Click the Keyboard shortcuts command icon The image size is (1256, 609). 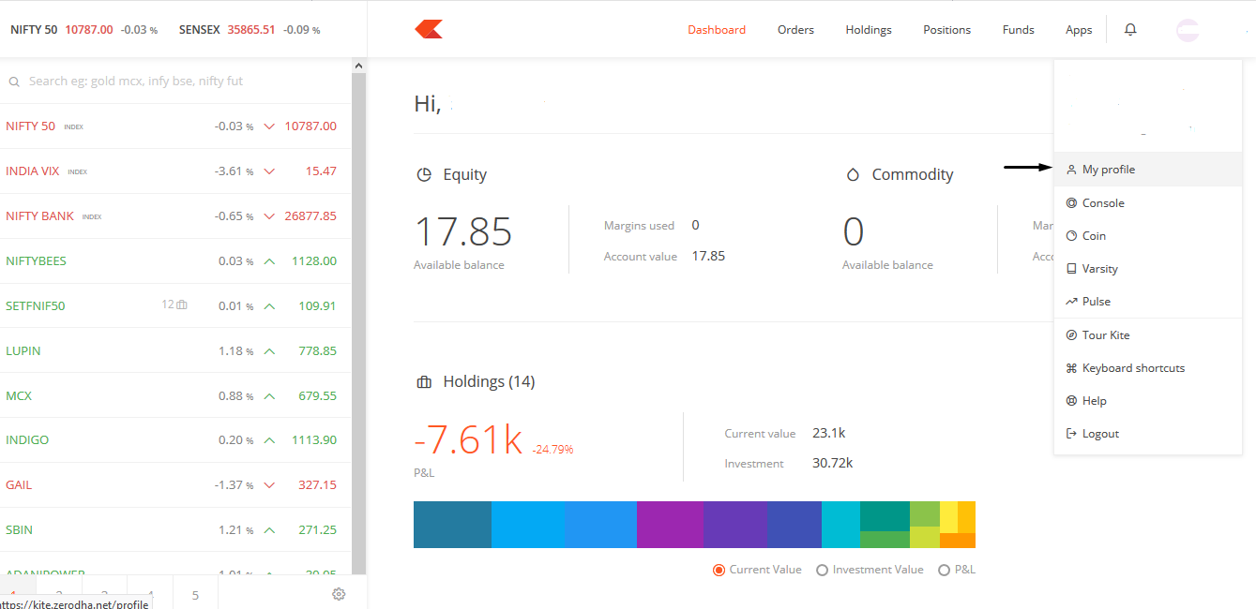[1071, 367]
